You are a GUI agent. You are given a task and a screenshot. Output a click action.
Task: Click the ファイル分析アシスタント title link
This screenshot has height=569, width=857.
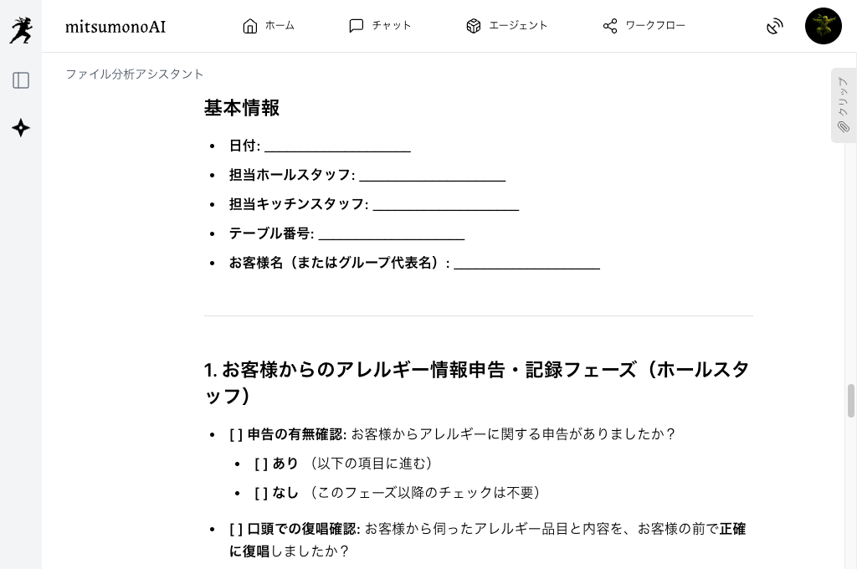(x=135, y=74)
